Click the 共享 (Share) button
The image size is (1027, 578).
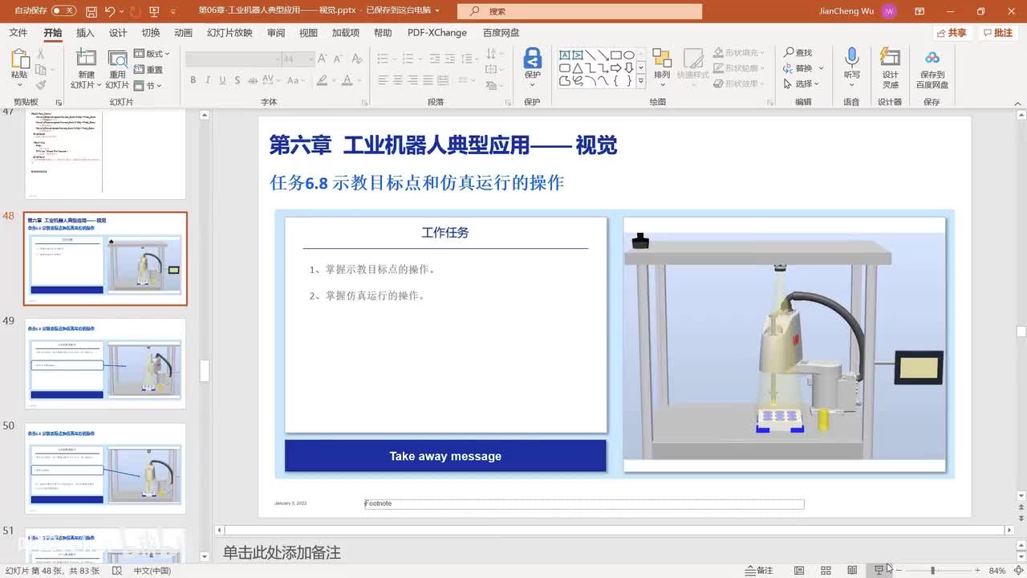click(952, 33)
